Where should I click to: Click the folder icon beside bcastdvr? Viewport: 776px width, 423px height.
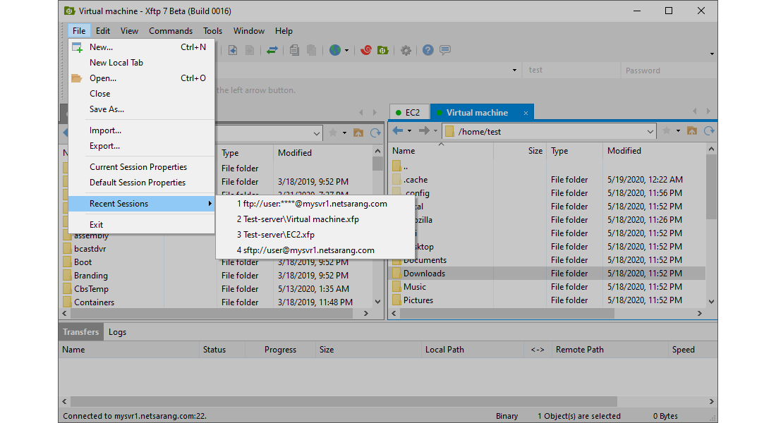tap(67, 249)
